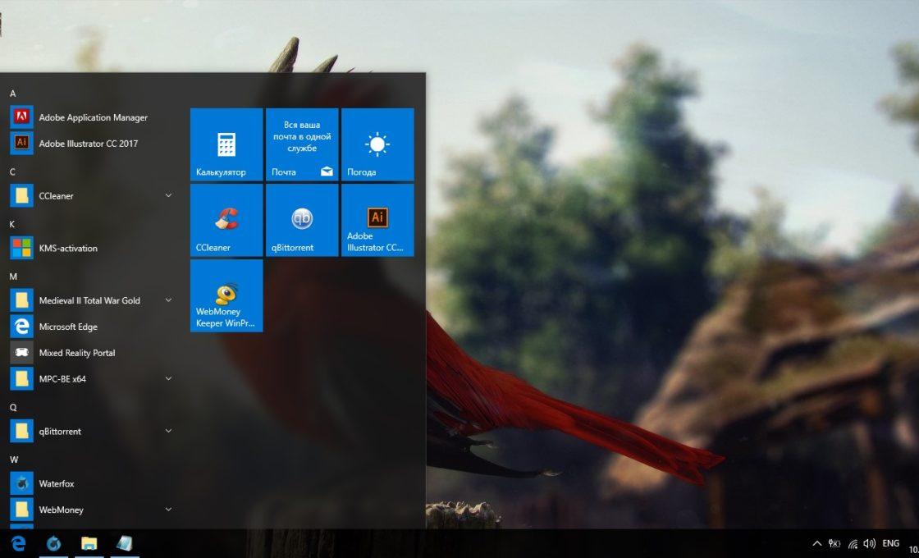Click the Waterfox icon on the taskbar
The height and width of the screenshot is (558, 919).
tap(53, 543)
